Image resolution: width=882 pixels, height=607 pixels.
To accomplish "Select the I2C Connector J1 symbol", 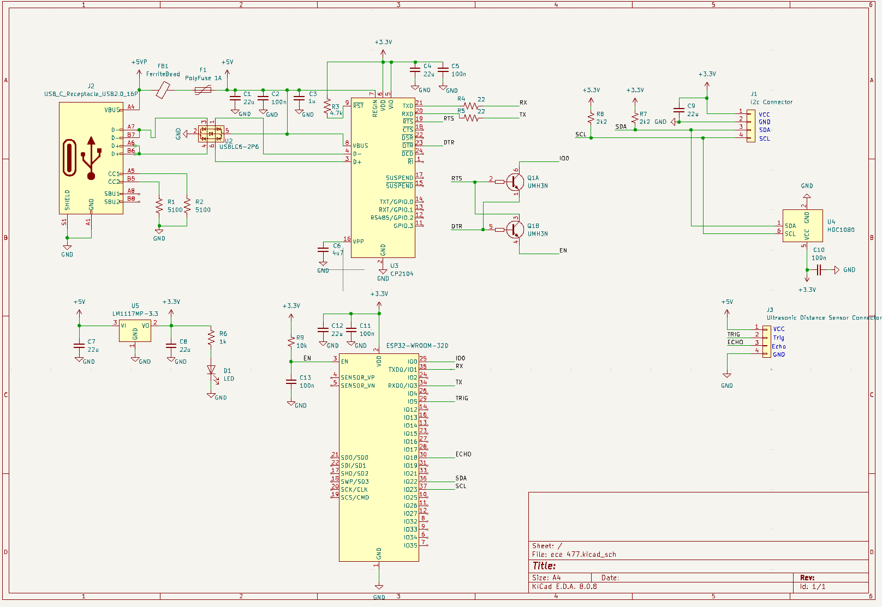I will click(751, 125).
